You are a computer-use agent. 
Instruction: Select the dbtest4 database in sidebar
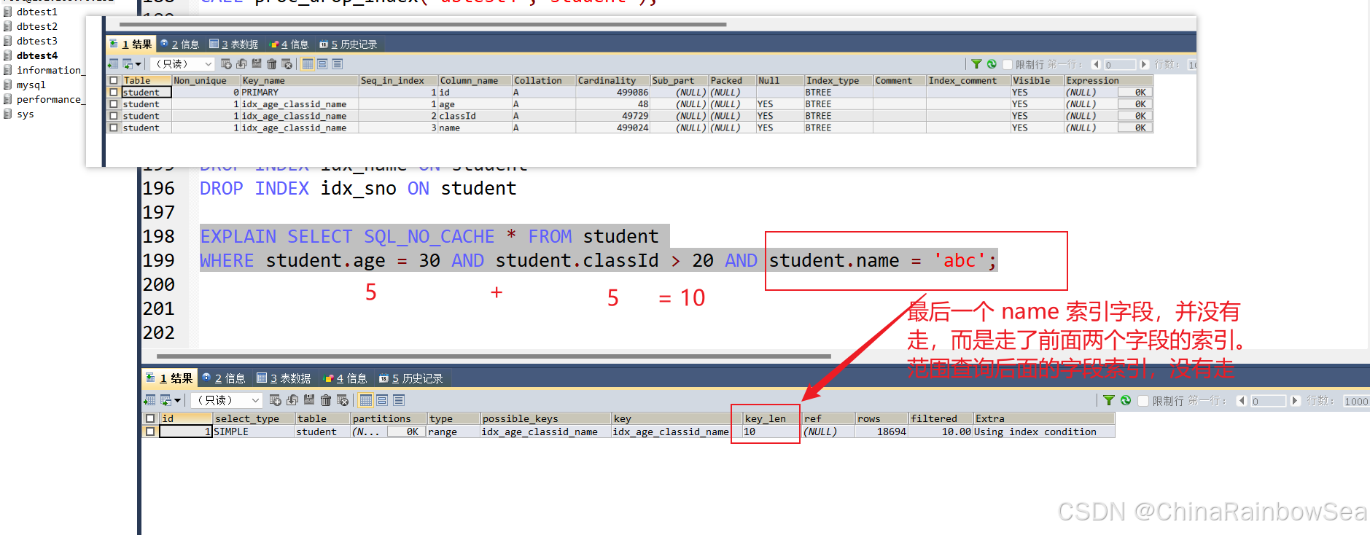click(x=37, y=55)
